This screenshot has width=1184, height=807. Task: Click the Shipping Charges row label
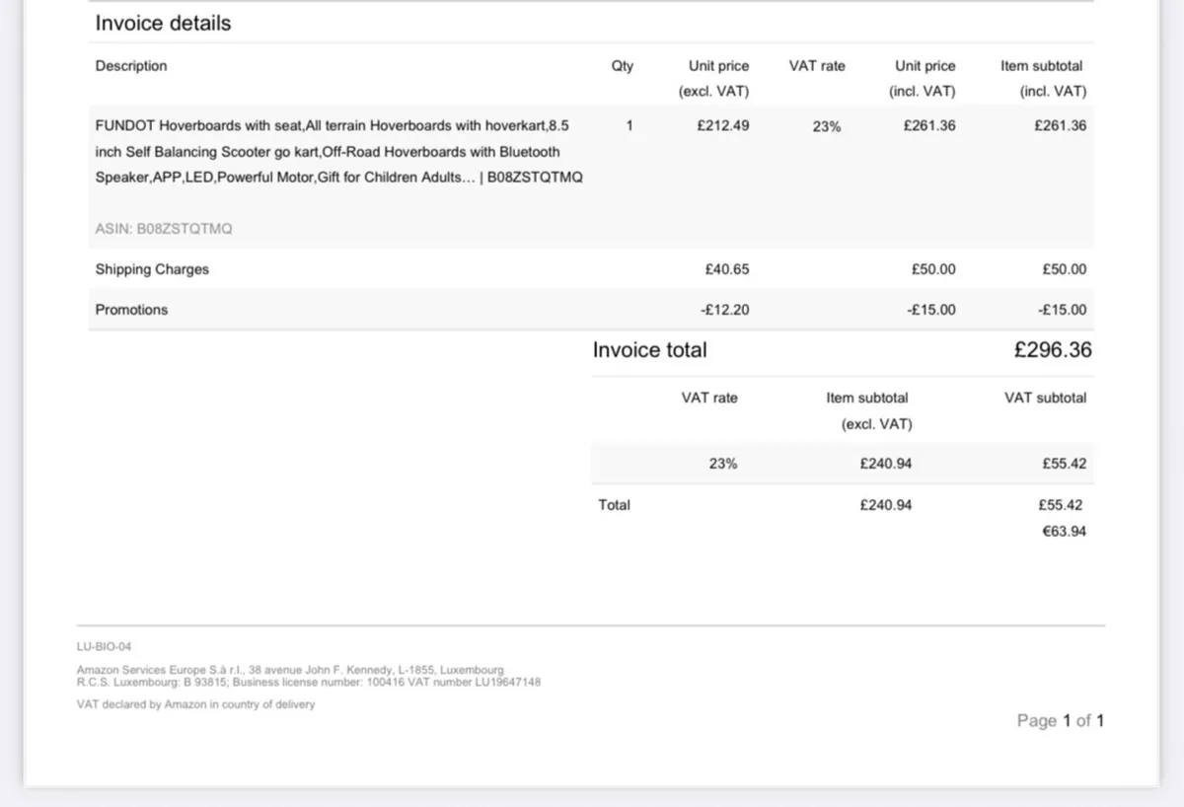coord(152,269)
